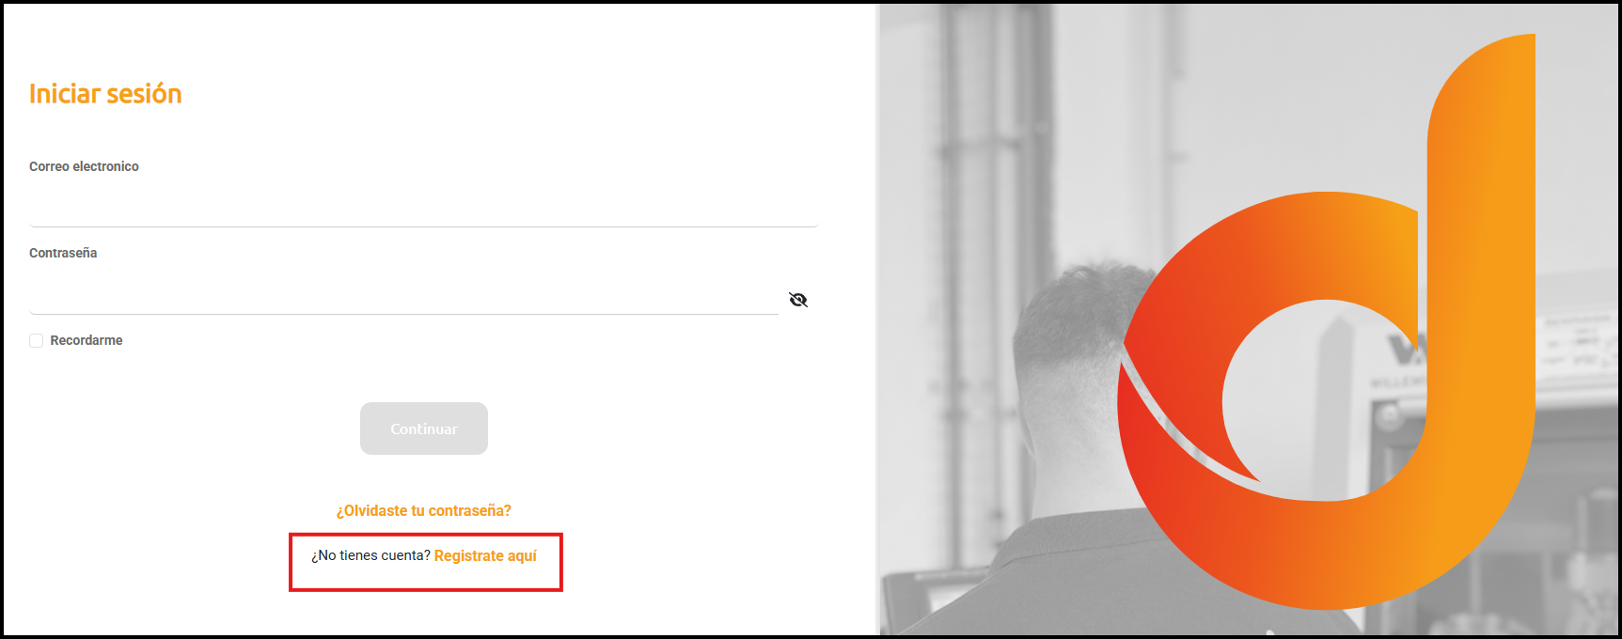The width and height of the screenshot is (1622, 639).
Task: Select the Contraseña label
Action: coord(63,253)
